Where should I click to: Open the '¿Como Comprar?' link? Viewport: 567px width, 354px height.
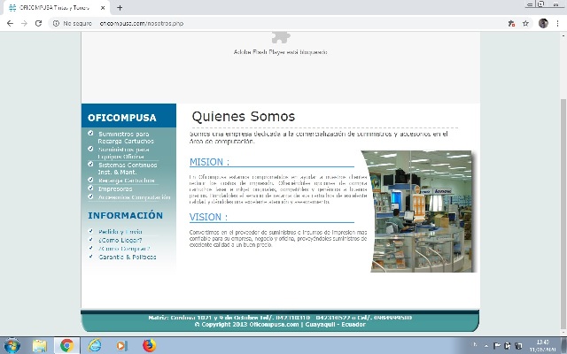[x=124, y=249]
